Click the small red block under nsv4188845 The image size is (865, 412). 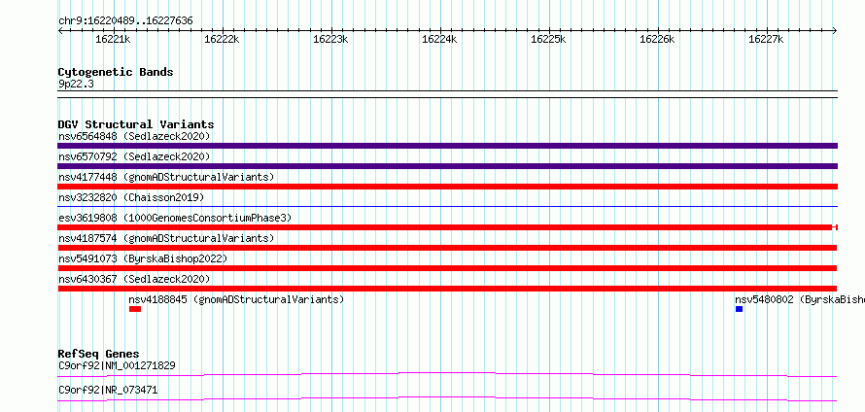(x=135, y=309)
